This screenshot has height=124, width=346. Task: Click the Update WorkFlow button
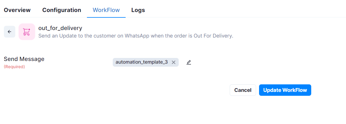tap(285, 90)
